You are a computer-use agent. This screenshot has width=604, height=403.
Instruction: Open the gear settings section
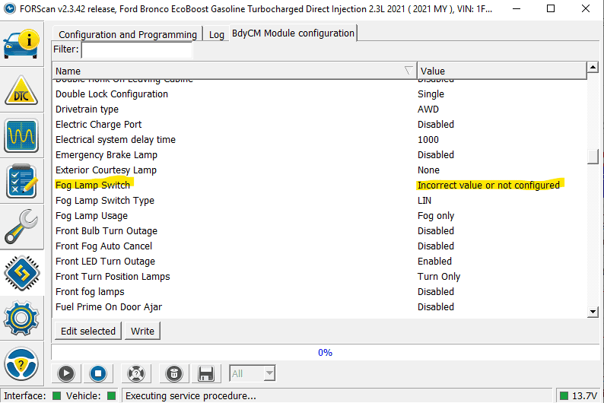point(21,318)
